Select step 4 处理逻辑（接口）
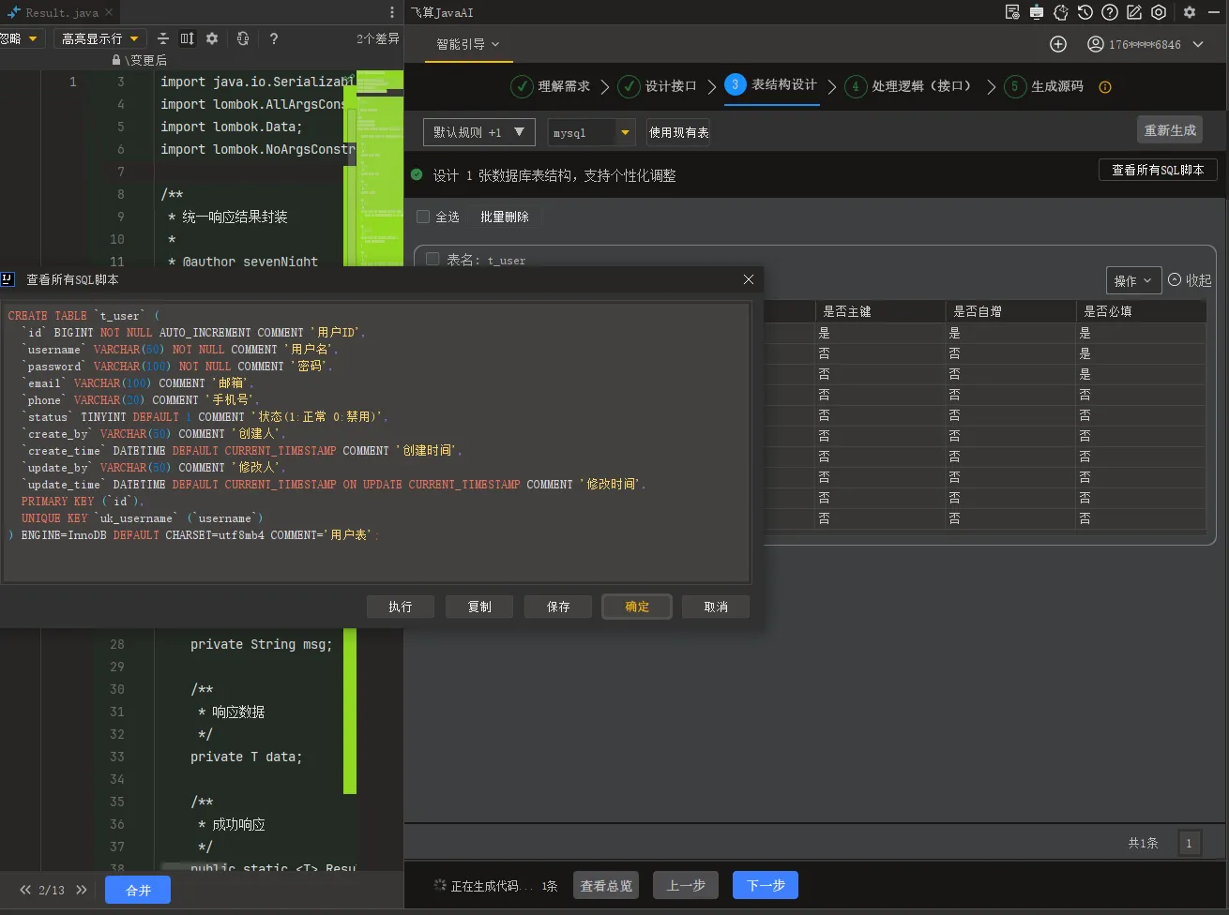 pos(908,86)
